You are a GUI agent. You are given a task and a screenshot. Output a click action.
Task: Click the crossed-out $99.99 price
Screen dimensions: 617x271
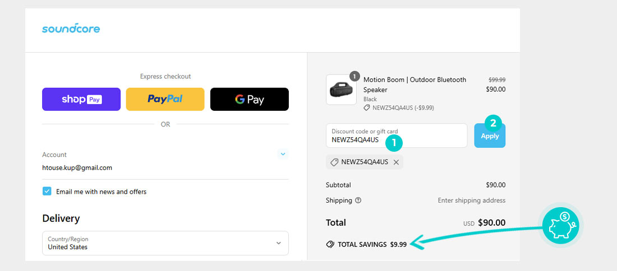[497, 80]
